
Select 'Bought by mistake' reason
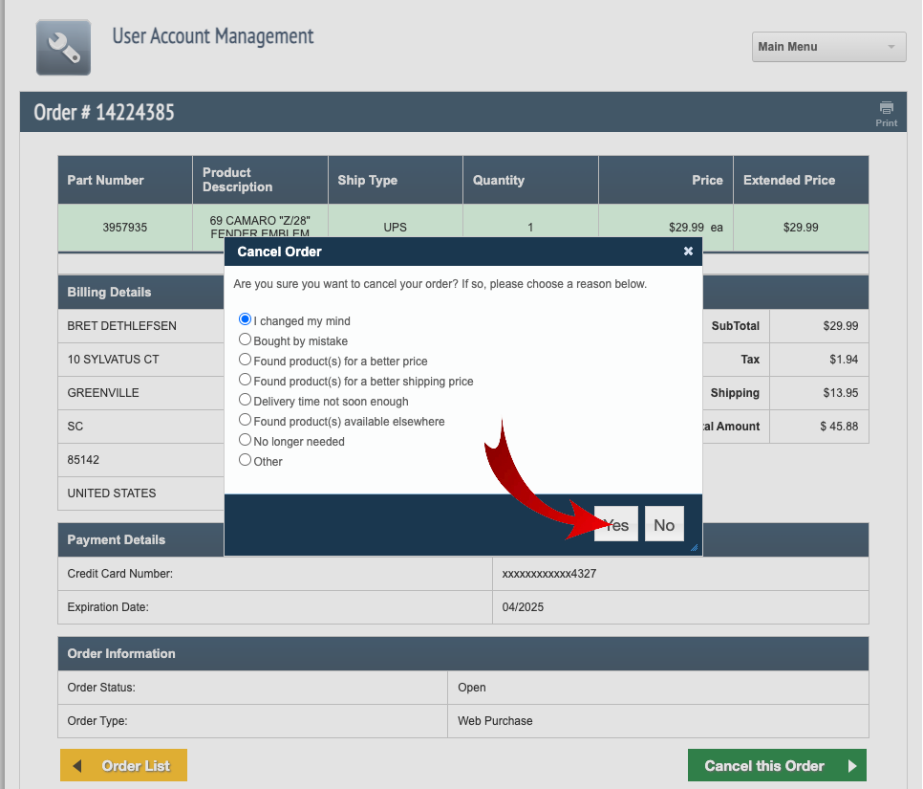[x=245, y=340]
